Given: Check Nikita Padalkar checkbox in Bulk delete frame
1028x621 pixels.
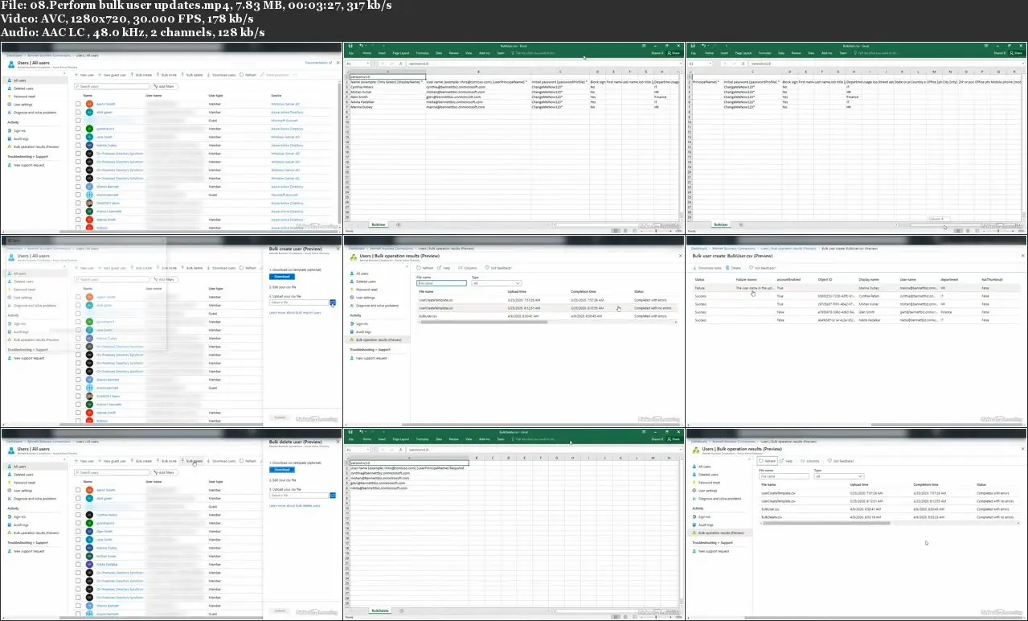Looking at the screenshot, I should click(78, 565).
